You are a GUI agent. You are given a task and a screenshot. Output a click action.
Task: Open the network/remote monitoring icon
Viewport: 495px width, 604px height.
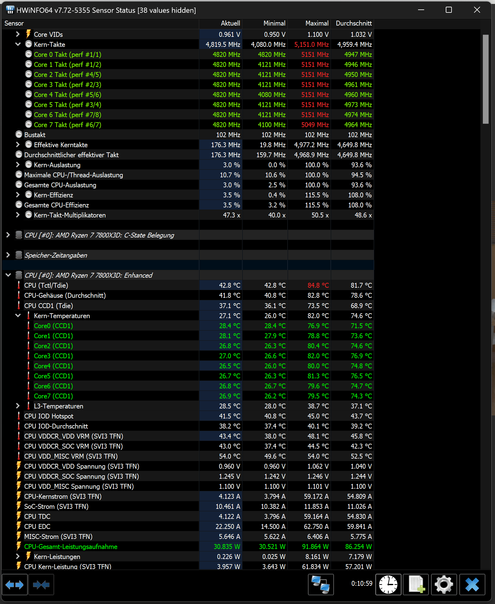[321, 584]
